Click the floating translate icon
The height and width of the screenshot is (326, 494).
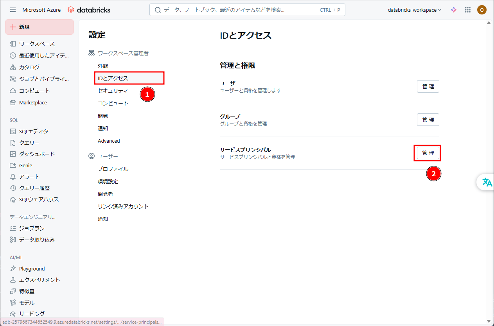click(x=487, y=182)
